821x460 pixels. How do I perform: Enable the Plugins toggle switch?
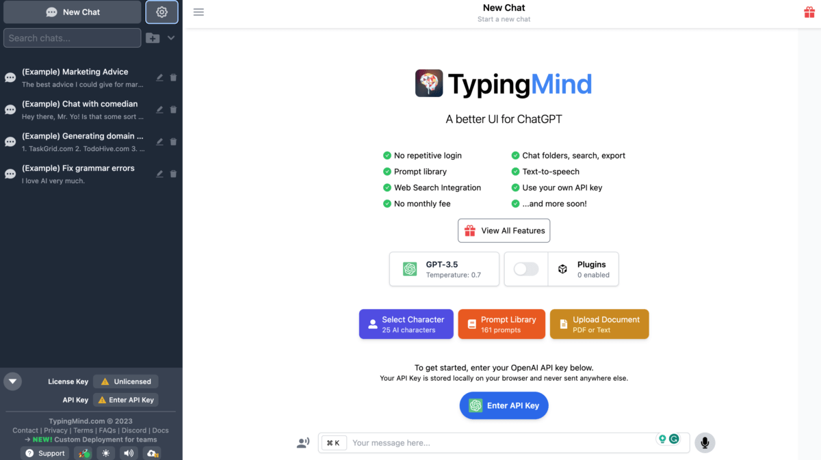(525, 269)
